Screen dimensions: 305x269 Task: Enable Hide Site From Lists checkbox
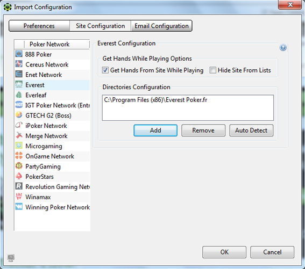tap(213, 70)
